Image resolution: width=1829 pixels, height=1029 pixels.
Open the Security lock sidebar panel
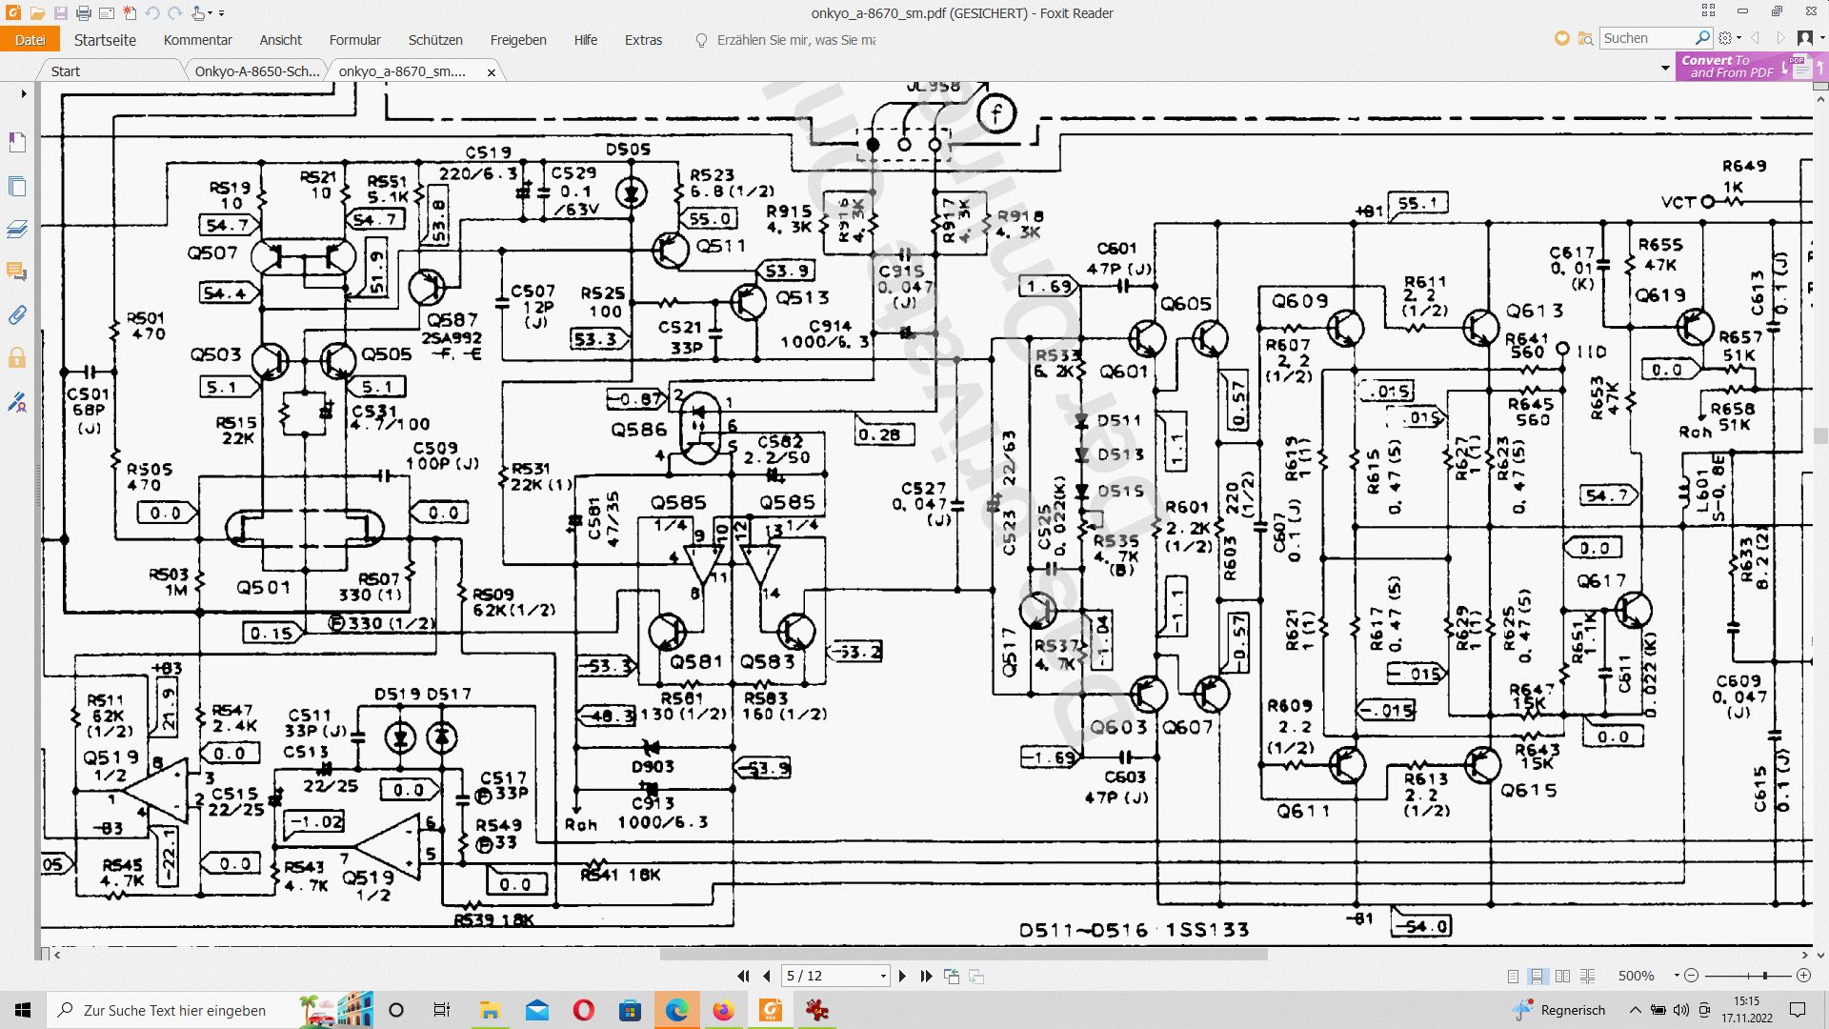(x=16, y=358)
